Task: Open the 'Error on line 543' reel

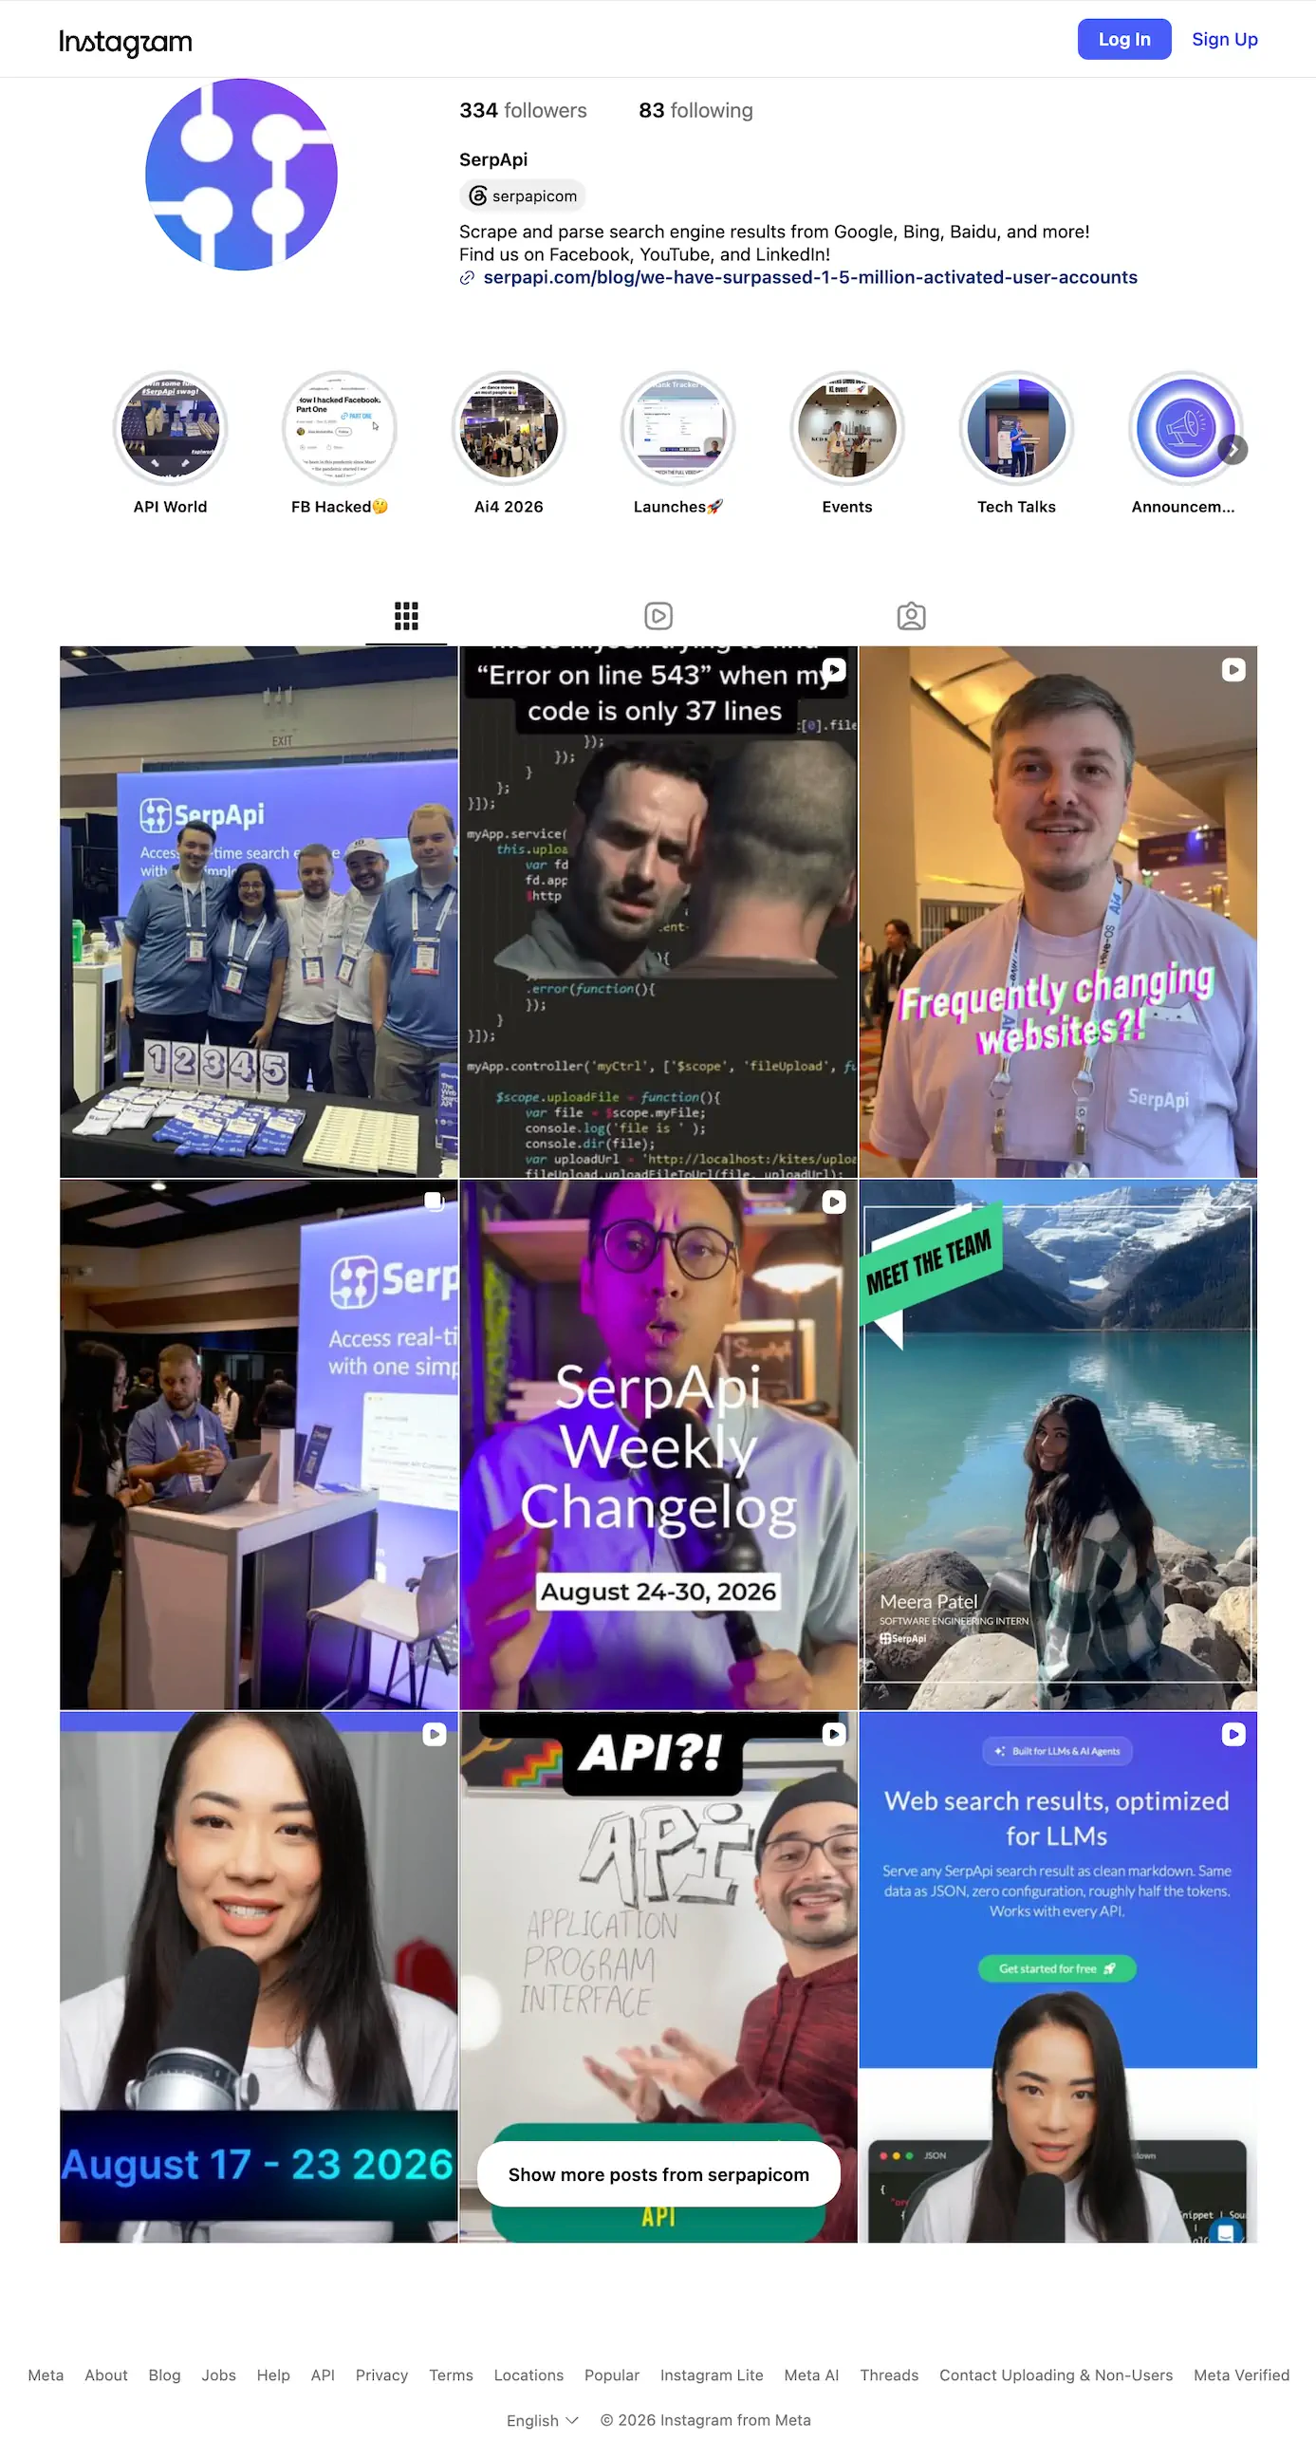Action: click(x=658, y=912)
